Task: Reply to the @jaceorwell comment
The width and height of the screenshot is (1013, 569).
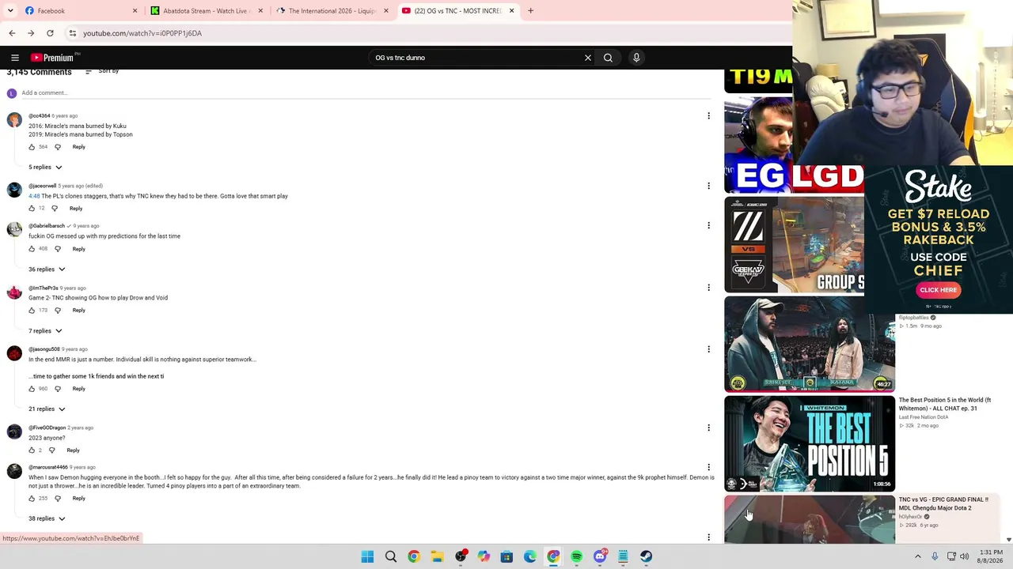Action: point(76,209)
